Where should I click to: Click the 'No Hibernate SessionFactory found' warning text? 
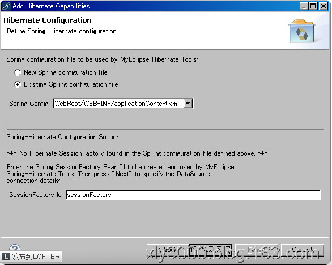[137, 153]
